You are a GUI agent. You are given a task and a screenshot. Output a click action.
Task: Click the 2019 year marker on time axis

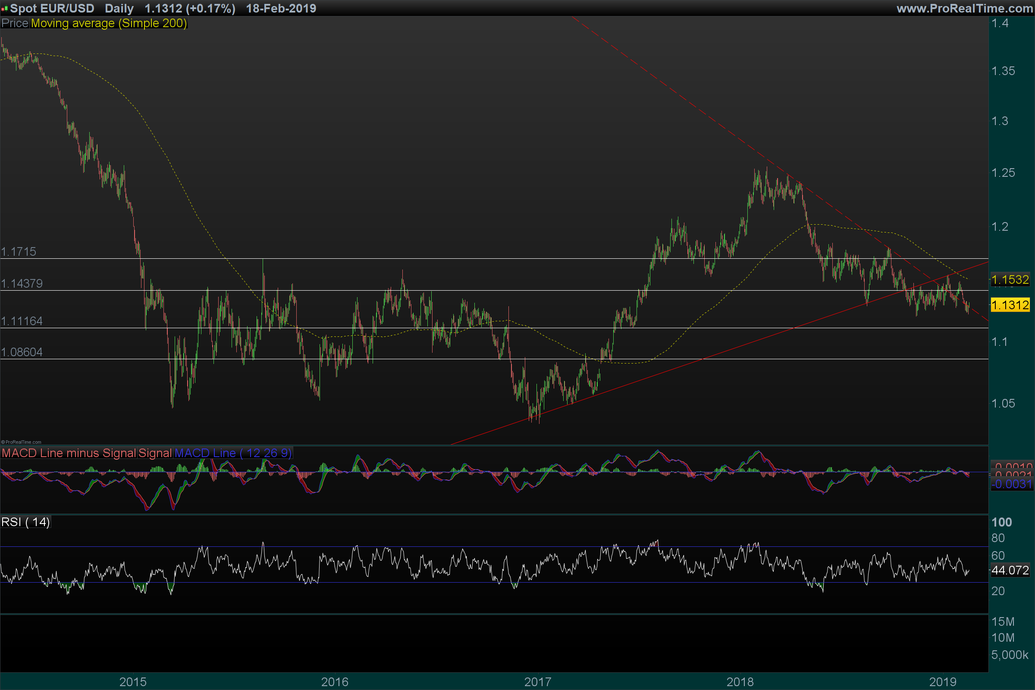[942, 682]
